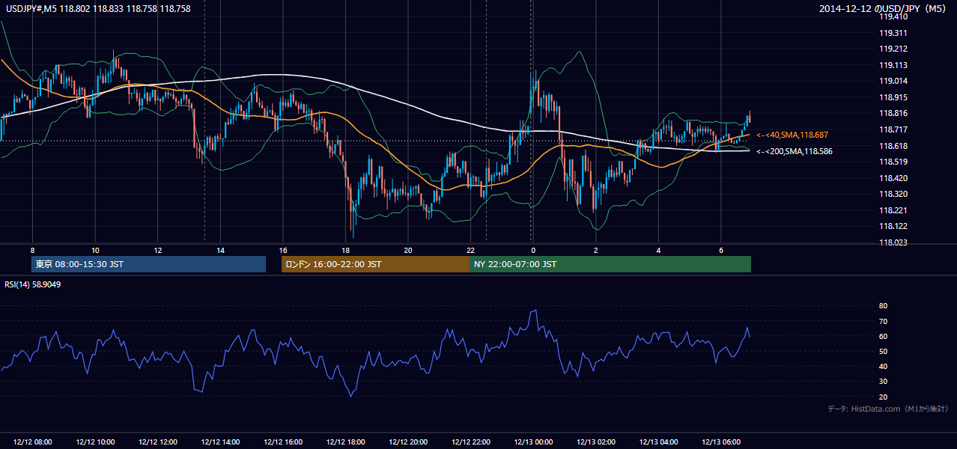Click the price axis value 118.320
The height and width of the screenshot is (449, 957).
(x=893, y=194)
